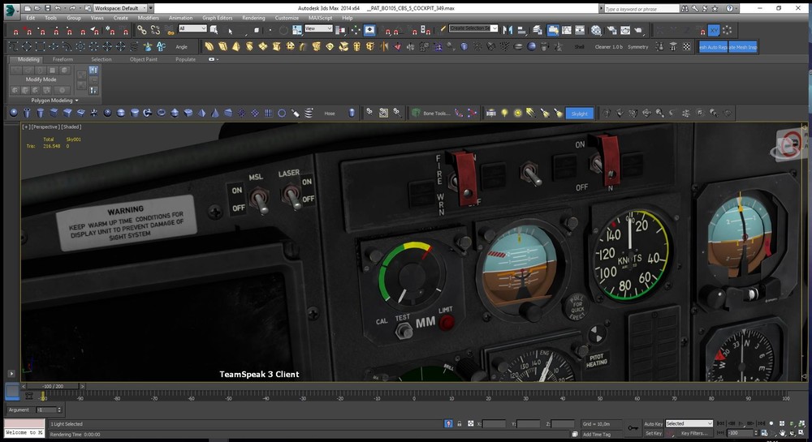This screenshot has height=442, width=812.
Task: Open the Modifiers menu
Action: 148,17
